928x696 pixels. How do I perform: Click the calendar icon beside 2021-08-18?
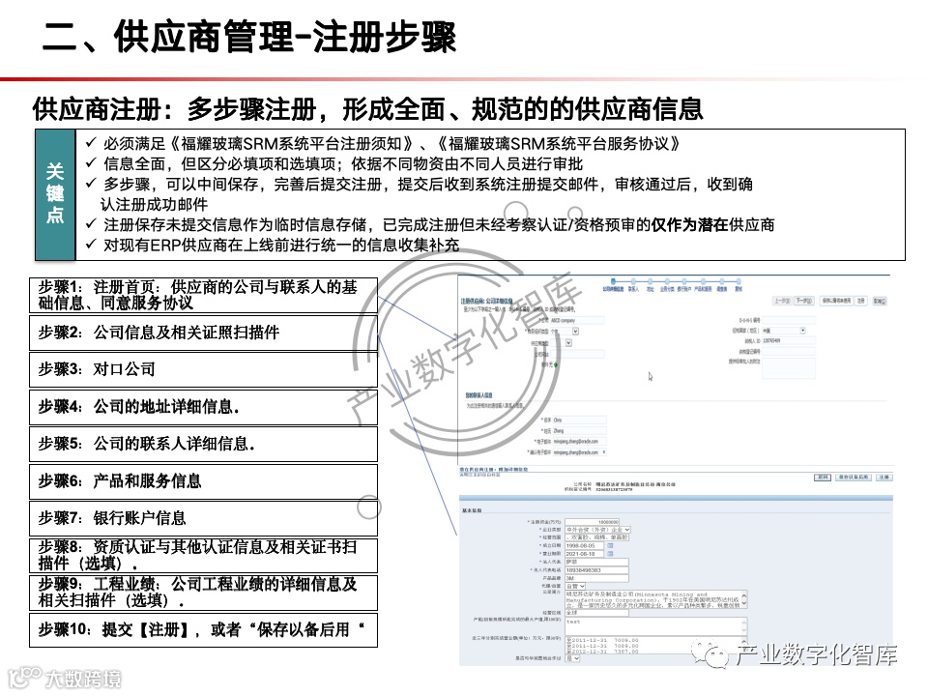click(610, 554)
